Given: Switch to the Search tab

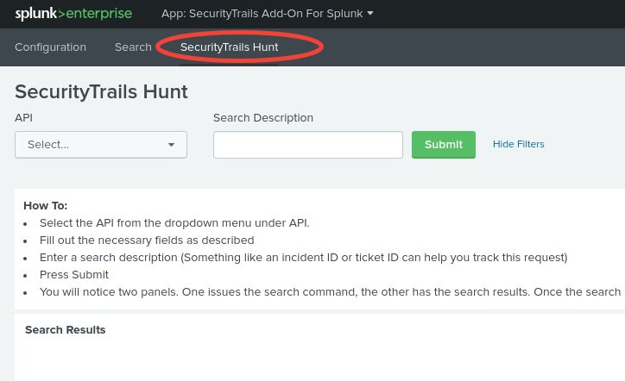Looking at the screenshot, I should pos(133,47).
